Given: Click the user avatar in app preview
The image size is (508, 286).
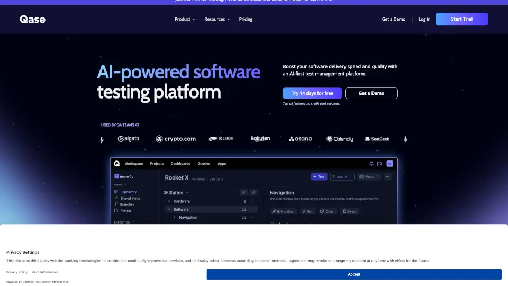Looking at the screenshot, I should tap(389, 164).
